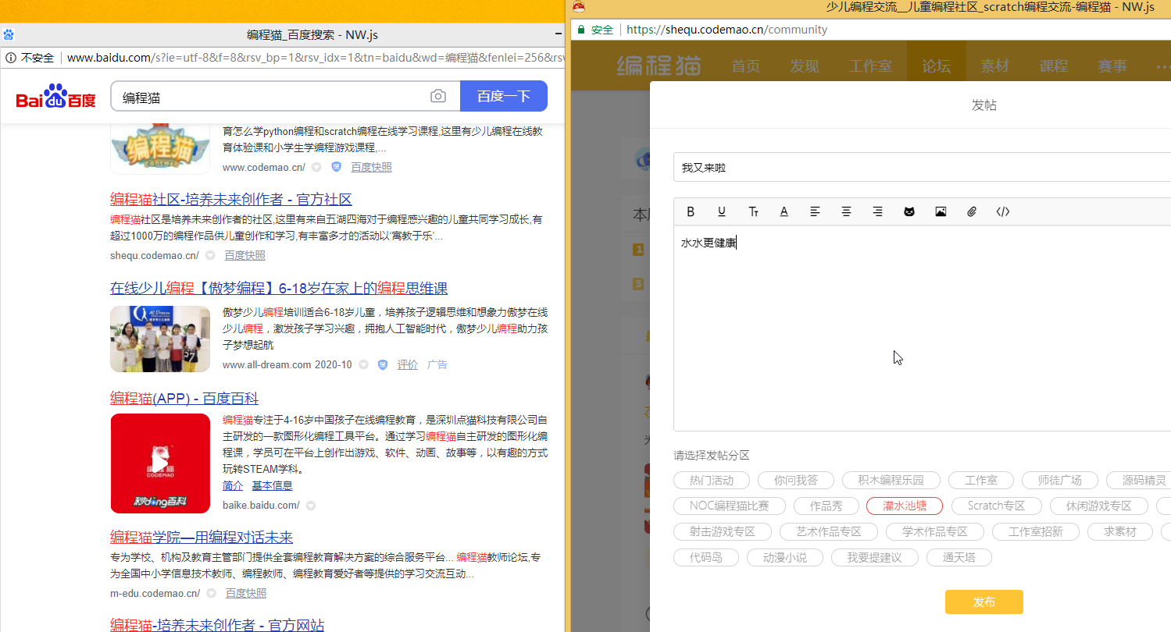Click the 百度快照 link beside shequ.codemao.cn
The height and width of the screenshot is (632, 1171).
[x=245, y=255]
